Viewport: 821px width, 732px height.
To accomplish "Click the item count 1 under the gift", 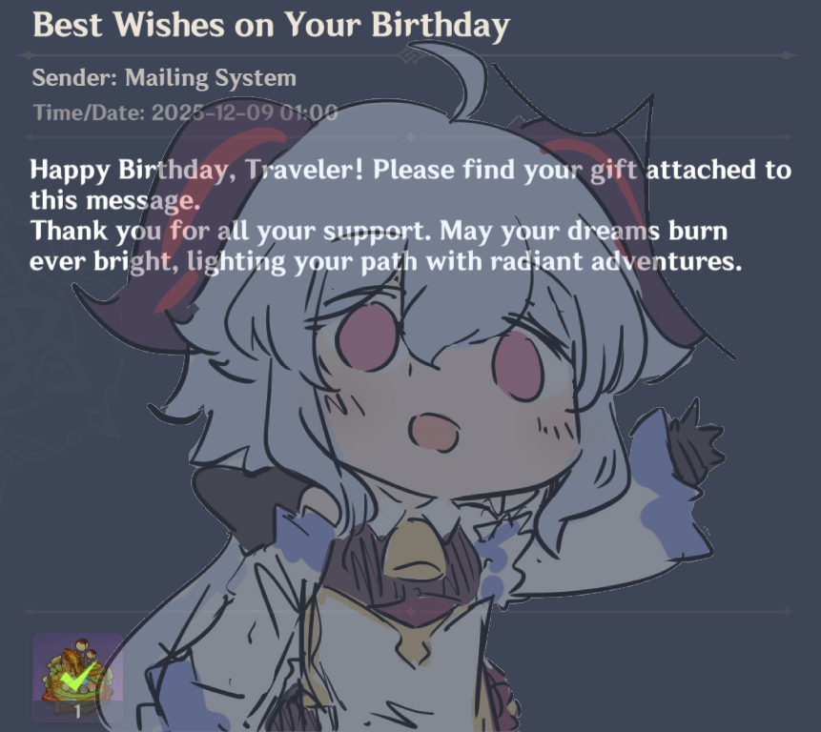I will pos(77,712).
